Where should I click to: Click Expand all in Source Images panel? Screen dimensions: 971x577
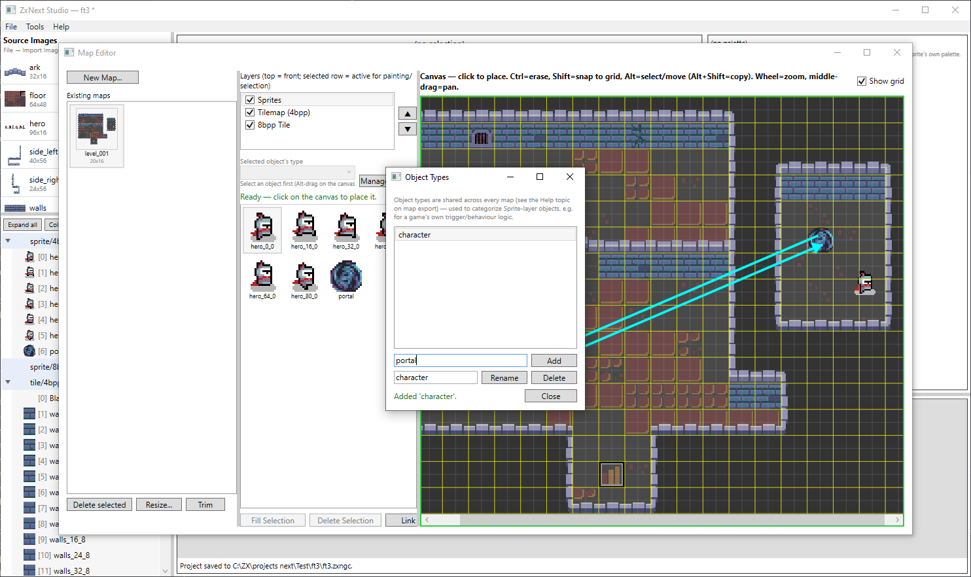(23, 225)
